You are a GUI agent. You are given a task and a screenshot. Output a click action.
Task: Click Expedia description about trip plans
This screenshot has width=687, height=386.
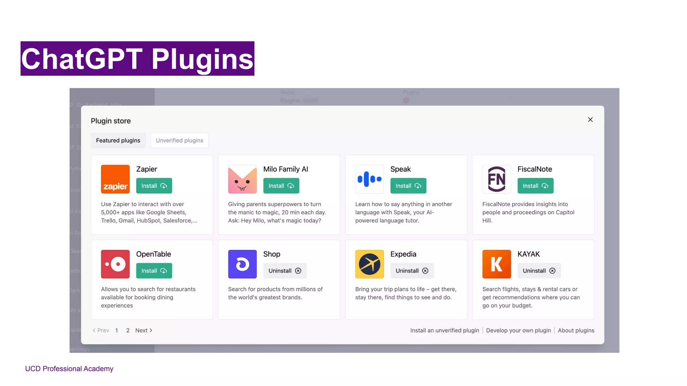[x=406, y=293]
